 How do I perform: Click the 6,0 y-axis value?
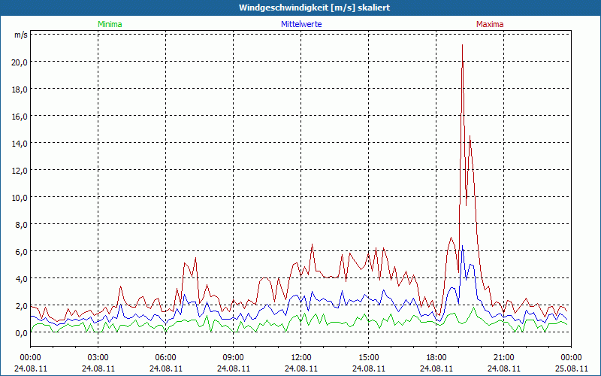22,252
